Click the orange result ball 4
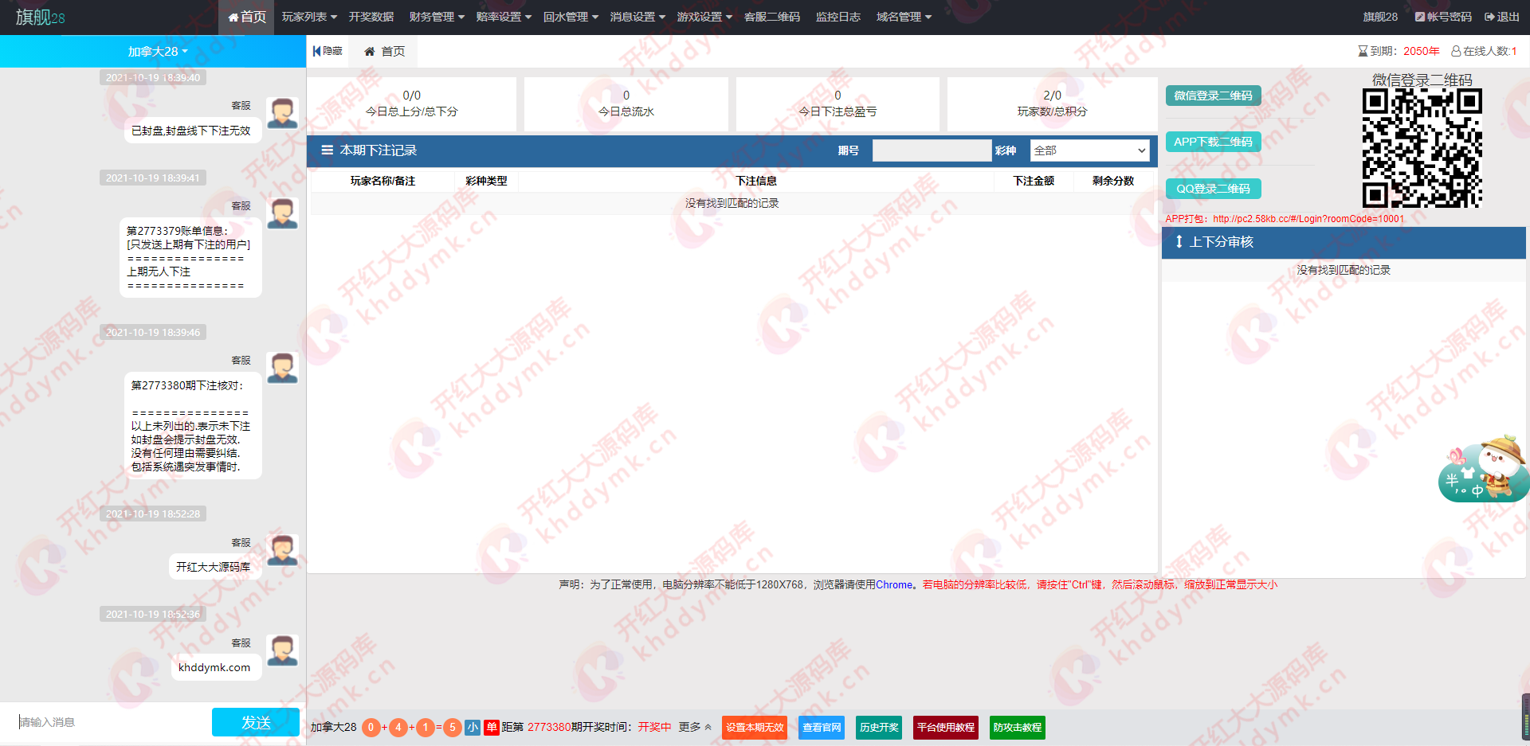The height and width of the screenshot is (746, 1530). tap(398, 727)
